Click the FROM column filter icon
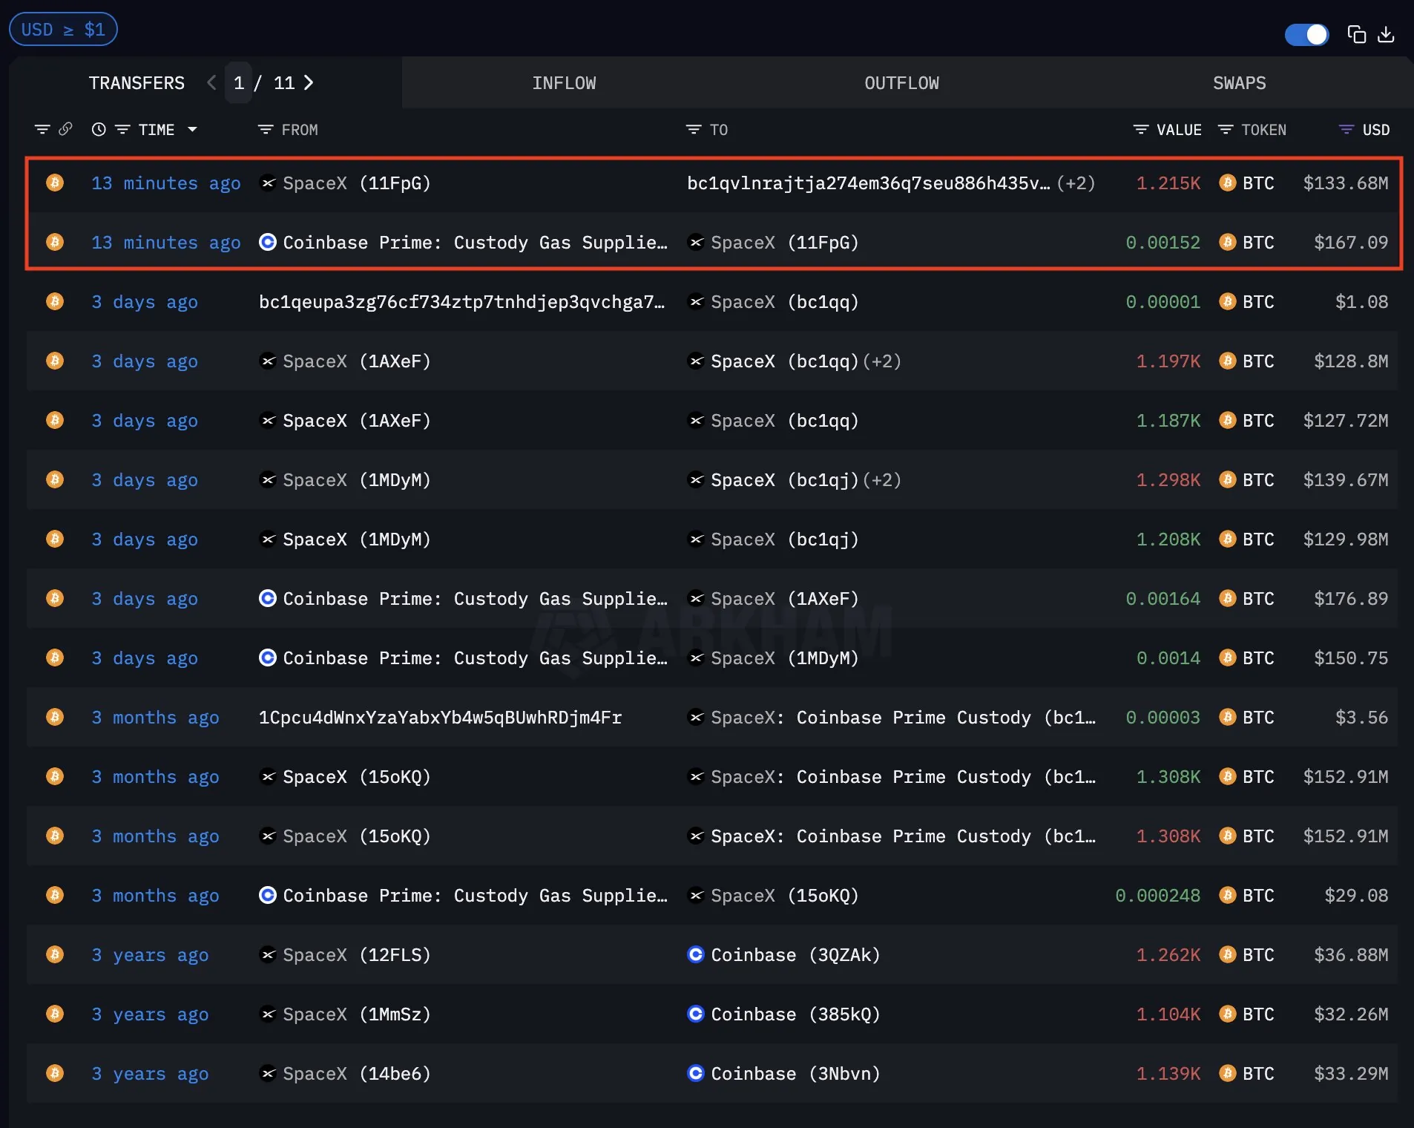The image size is (1414, 1128). pyautogui.click(x=265, y=130)
